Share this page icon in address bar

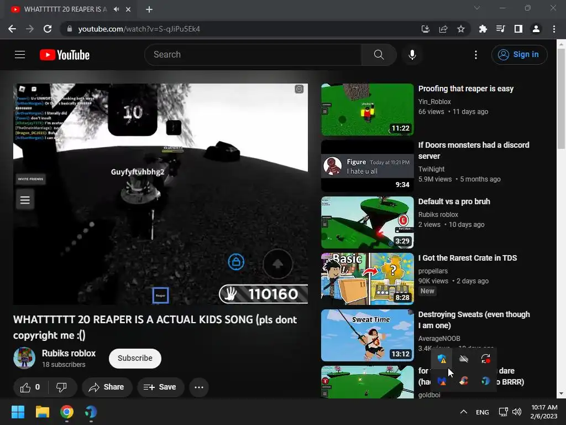point(443,29)
